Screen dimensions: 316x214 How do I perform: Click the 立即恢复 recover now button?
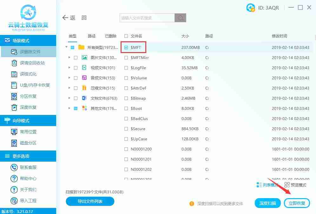click(297, 203)
